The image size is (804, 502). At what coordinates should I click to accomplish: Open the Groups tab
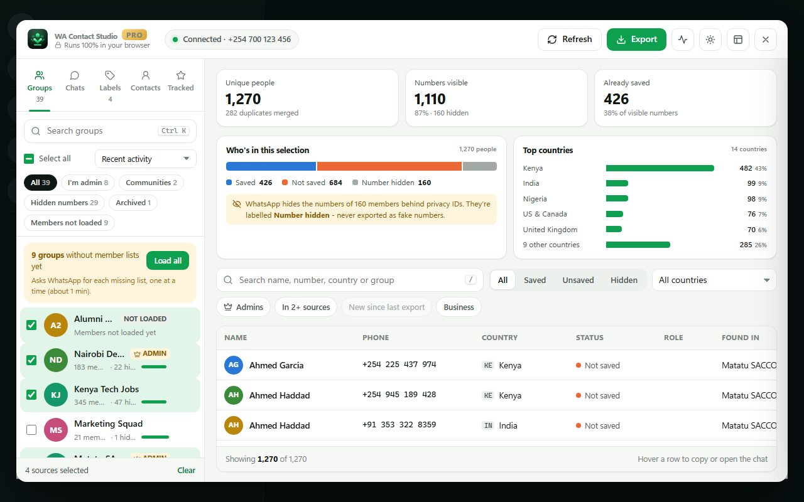click(40, 87)
